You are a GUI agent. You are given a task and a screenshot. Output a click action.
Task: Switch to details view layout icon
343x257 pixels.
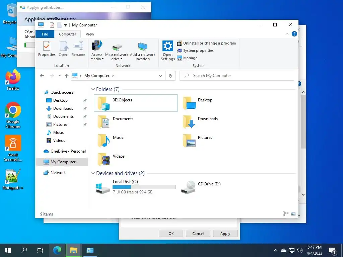[x=286, y=214]
